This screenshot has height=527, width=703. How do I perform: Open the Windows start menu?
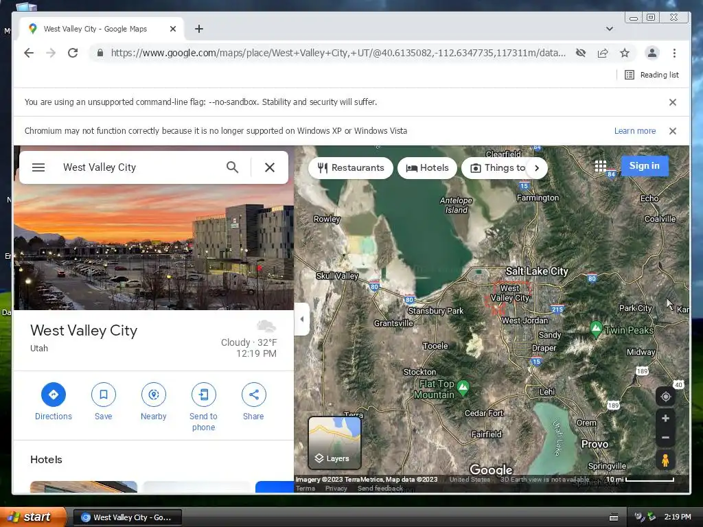click(33, 517)
